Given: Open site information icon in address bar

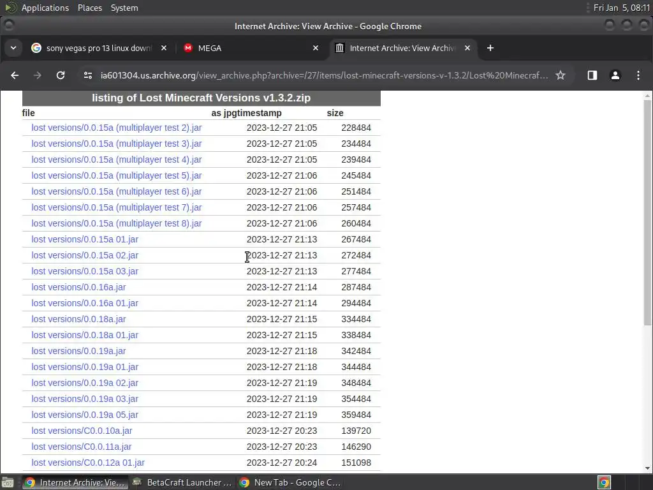Looking at the screenshot, I should (88, 75).
